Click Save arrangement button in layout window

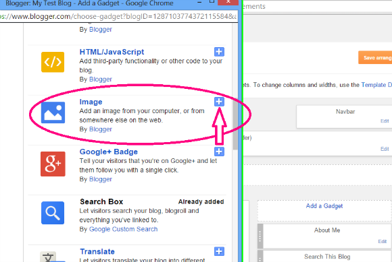coord(375,57)
